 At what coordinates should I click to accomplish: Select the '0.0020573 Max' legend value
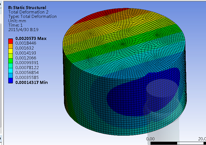tap(31, 39)
